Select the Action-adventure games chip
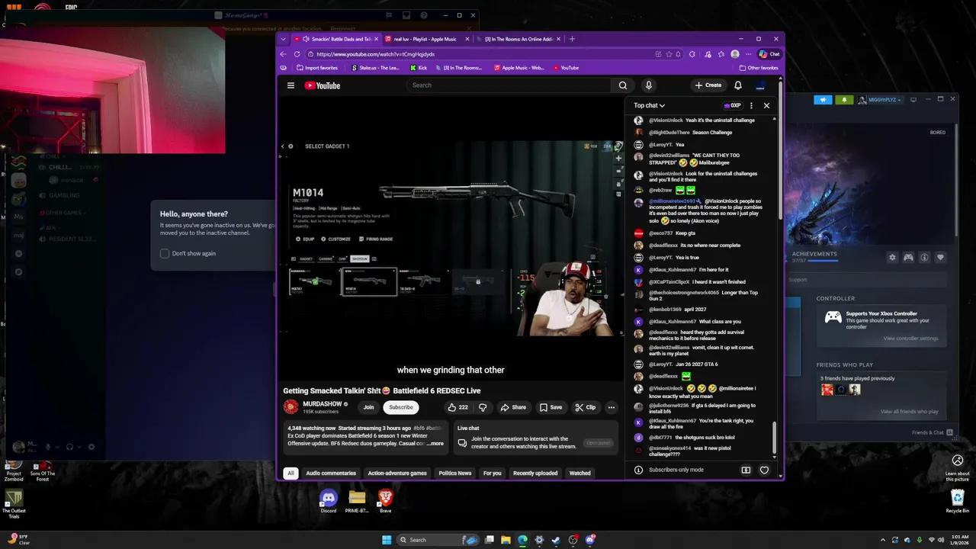976x549 pixels. point(397,473)
